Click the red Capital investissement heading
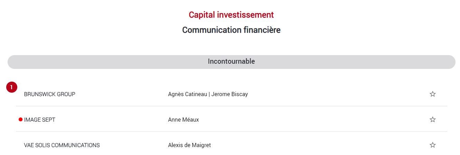The width and height of the screenshot is (460, 155). pyautogui.click(x=231, y=15)
